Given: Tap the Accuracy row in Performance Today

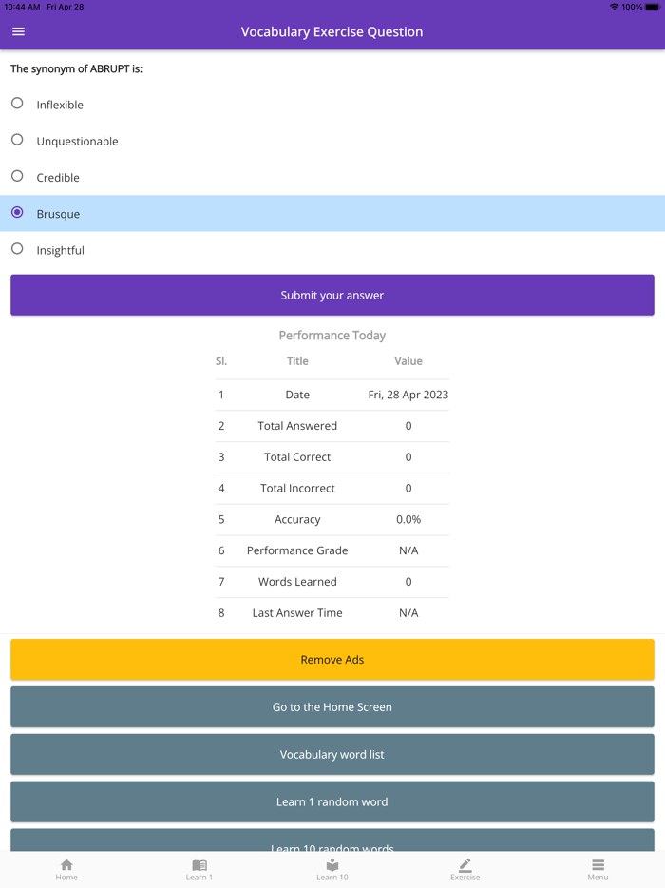Looking at the screenshot, I should (332, 519).
